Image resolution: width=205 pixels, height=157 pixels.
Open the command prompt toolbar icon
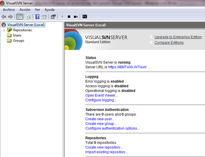point(85,16)
